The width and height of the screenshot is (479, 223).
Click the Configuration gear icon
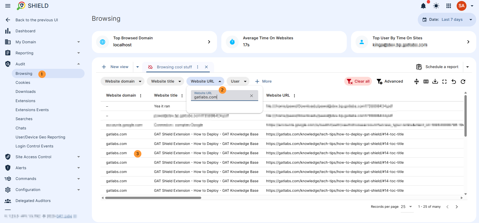tap(8, 190)
